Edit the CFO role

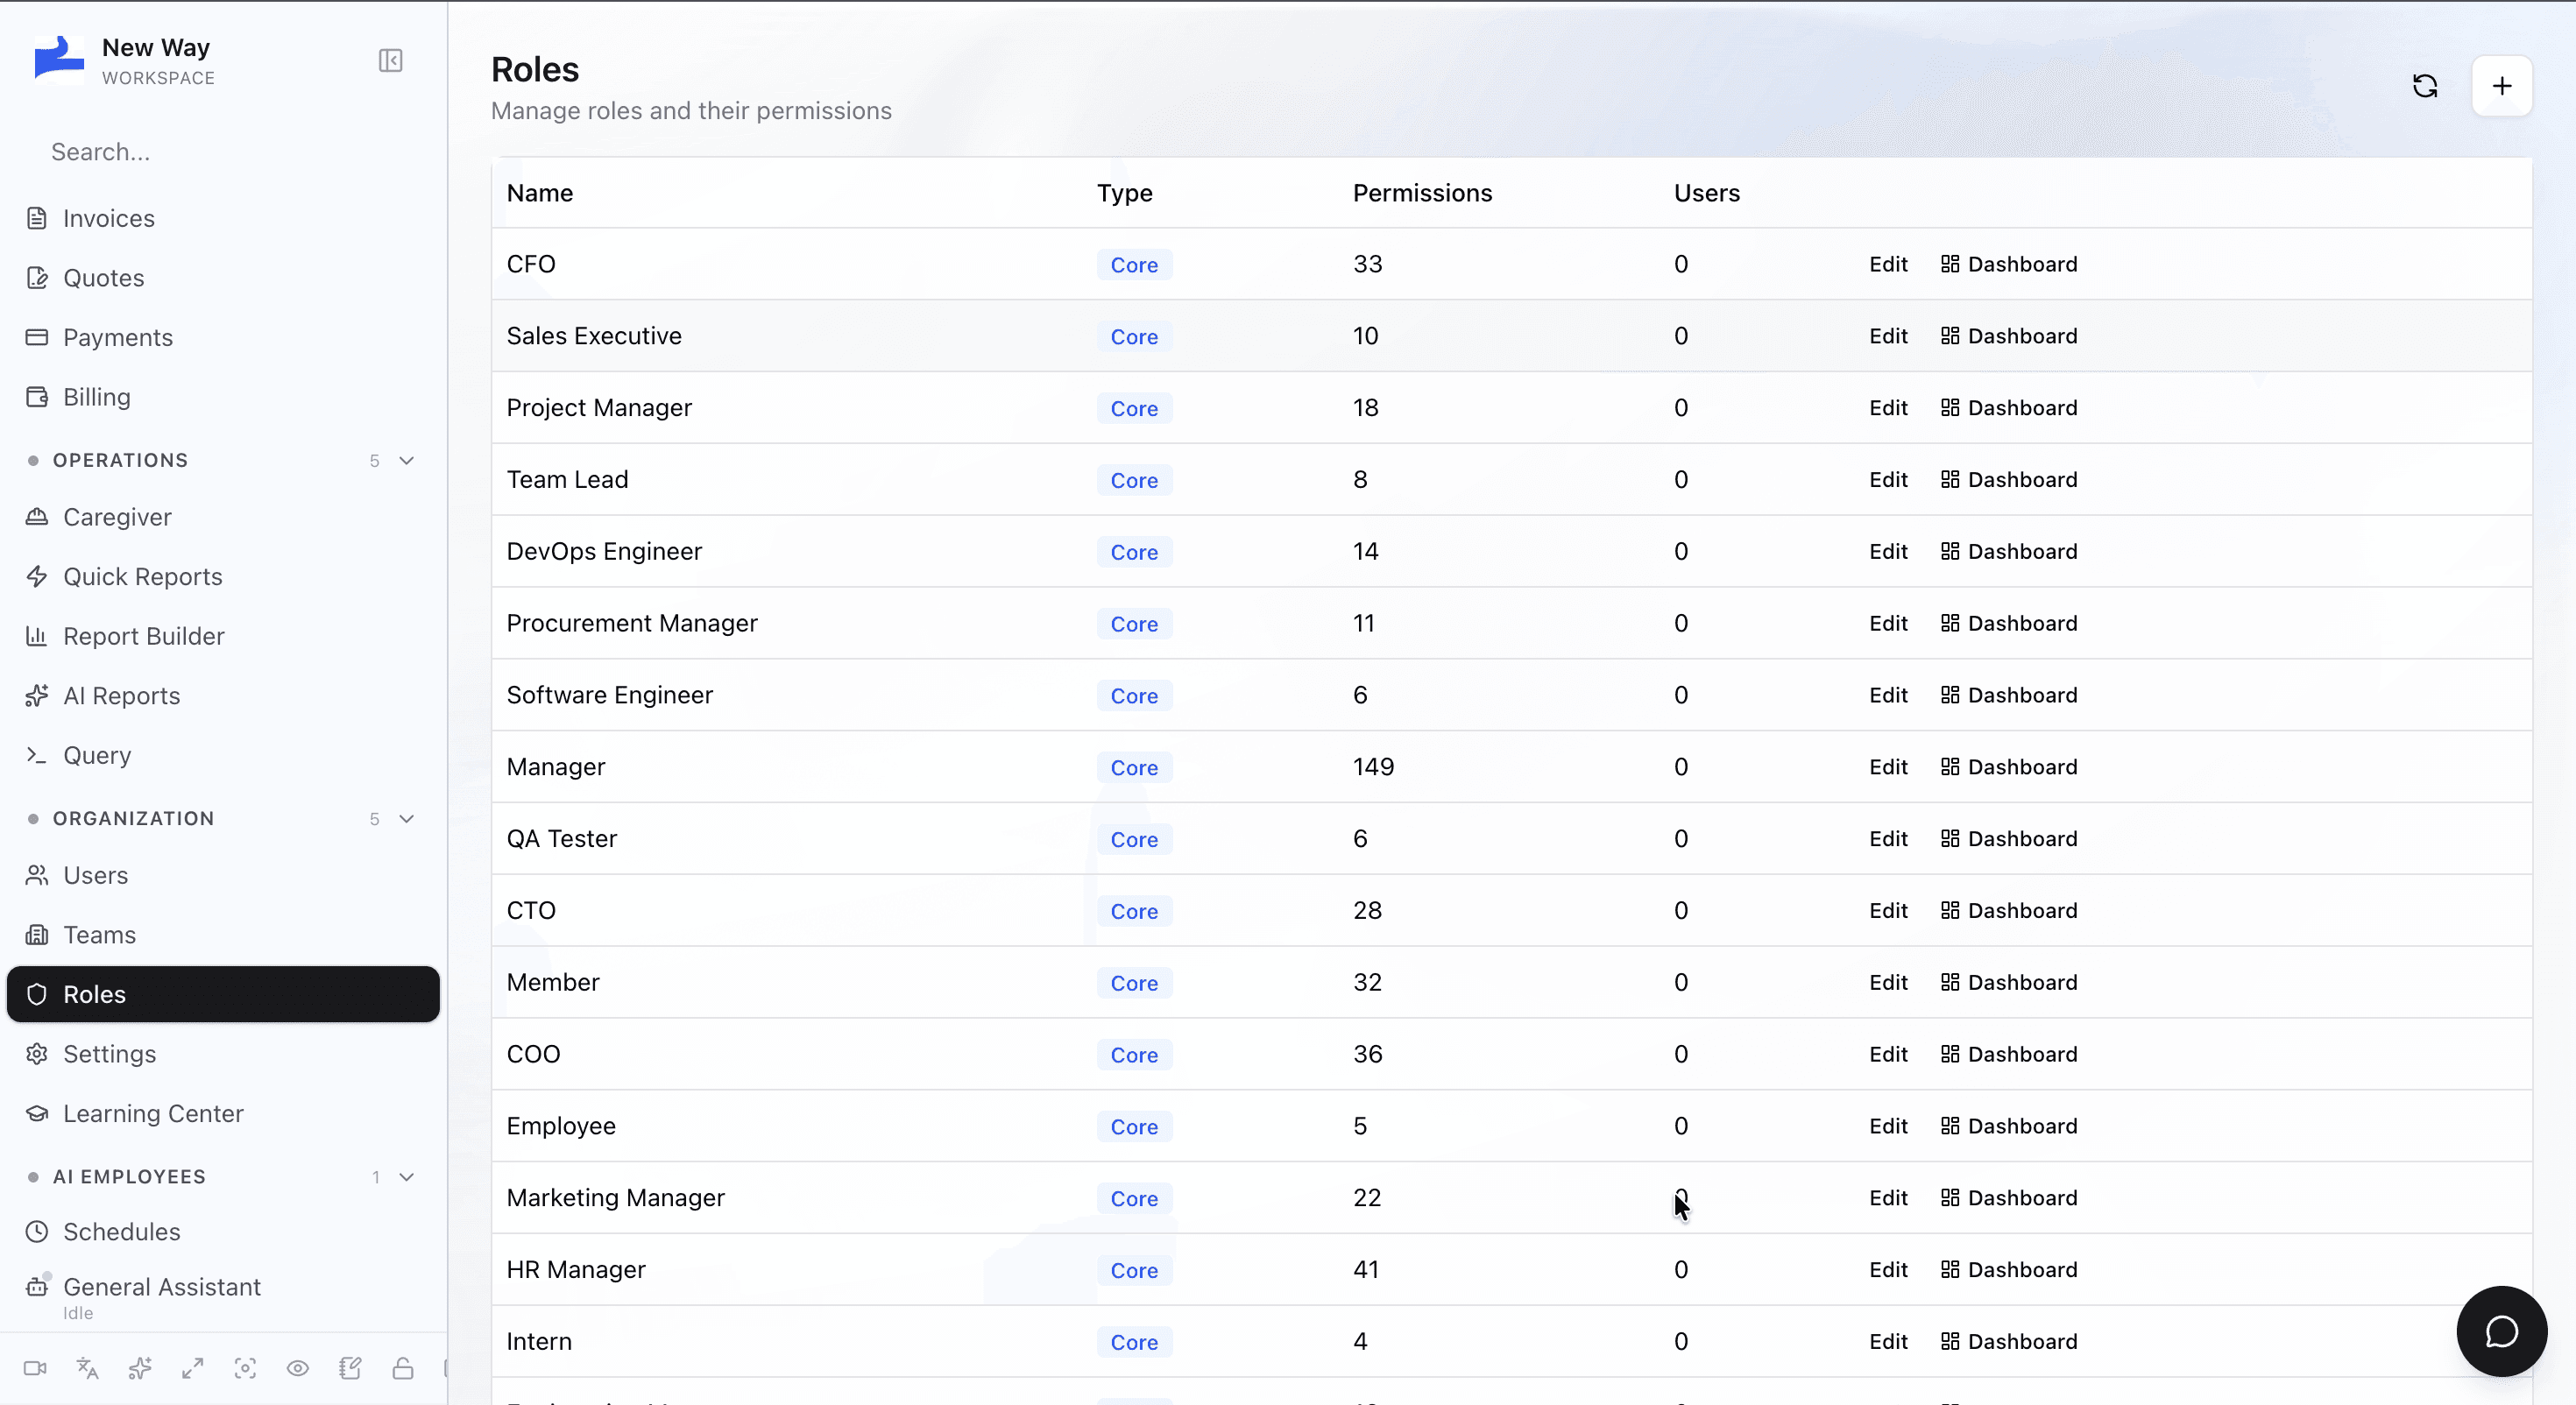(x=1888, y=264)
